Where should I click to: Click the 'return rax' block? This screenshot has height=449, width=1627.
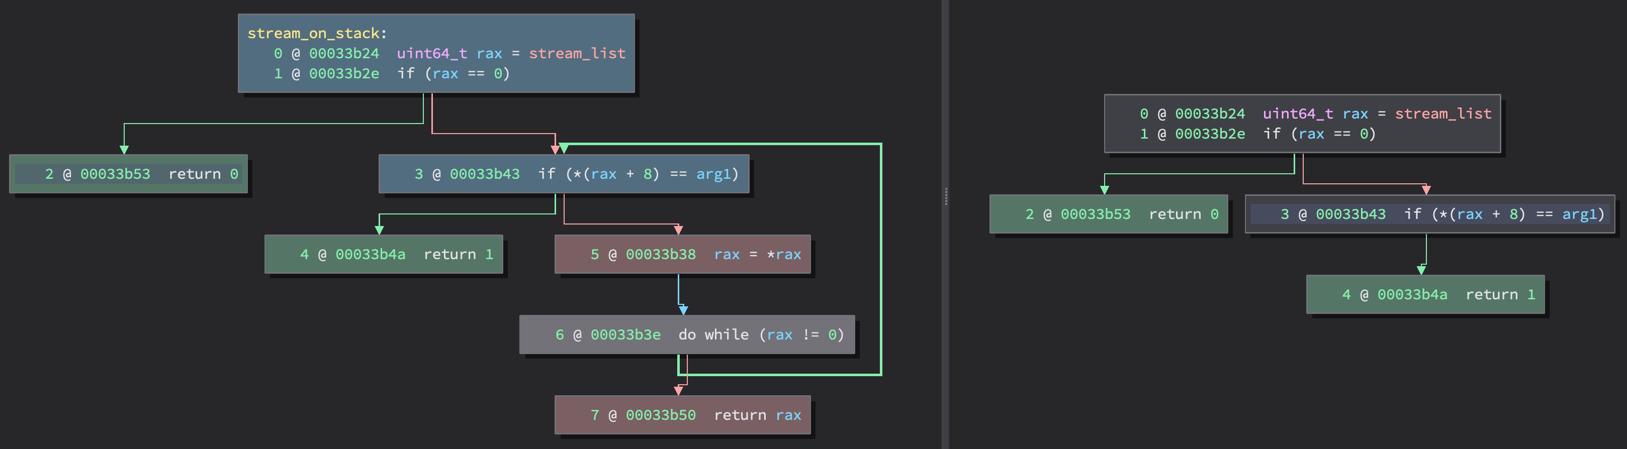682,415
